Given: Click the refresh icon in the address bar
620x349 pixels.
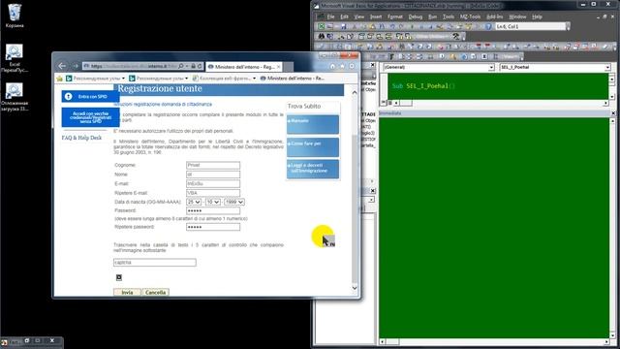Looking at the screenshot, I should [x=200, y=66].
